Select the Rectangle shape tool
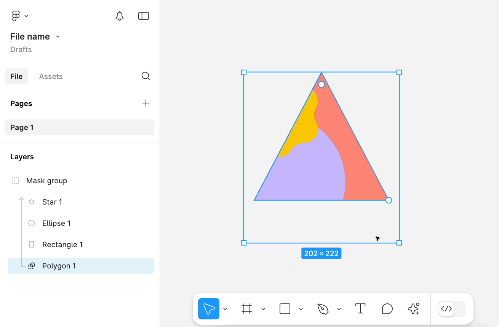 pos(285,309)
